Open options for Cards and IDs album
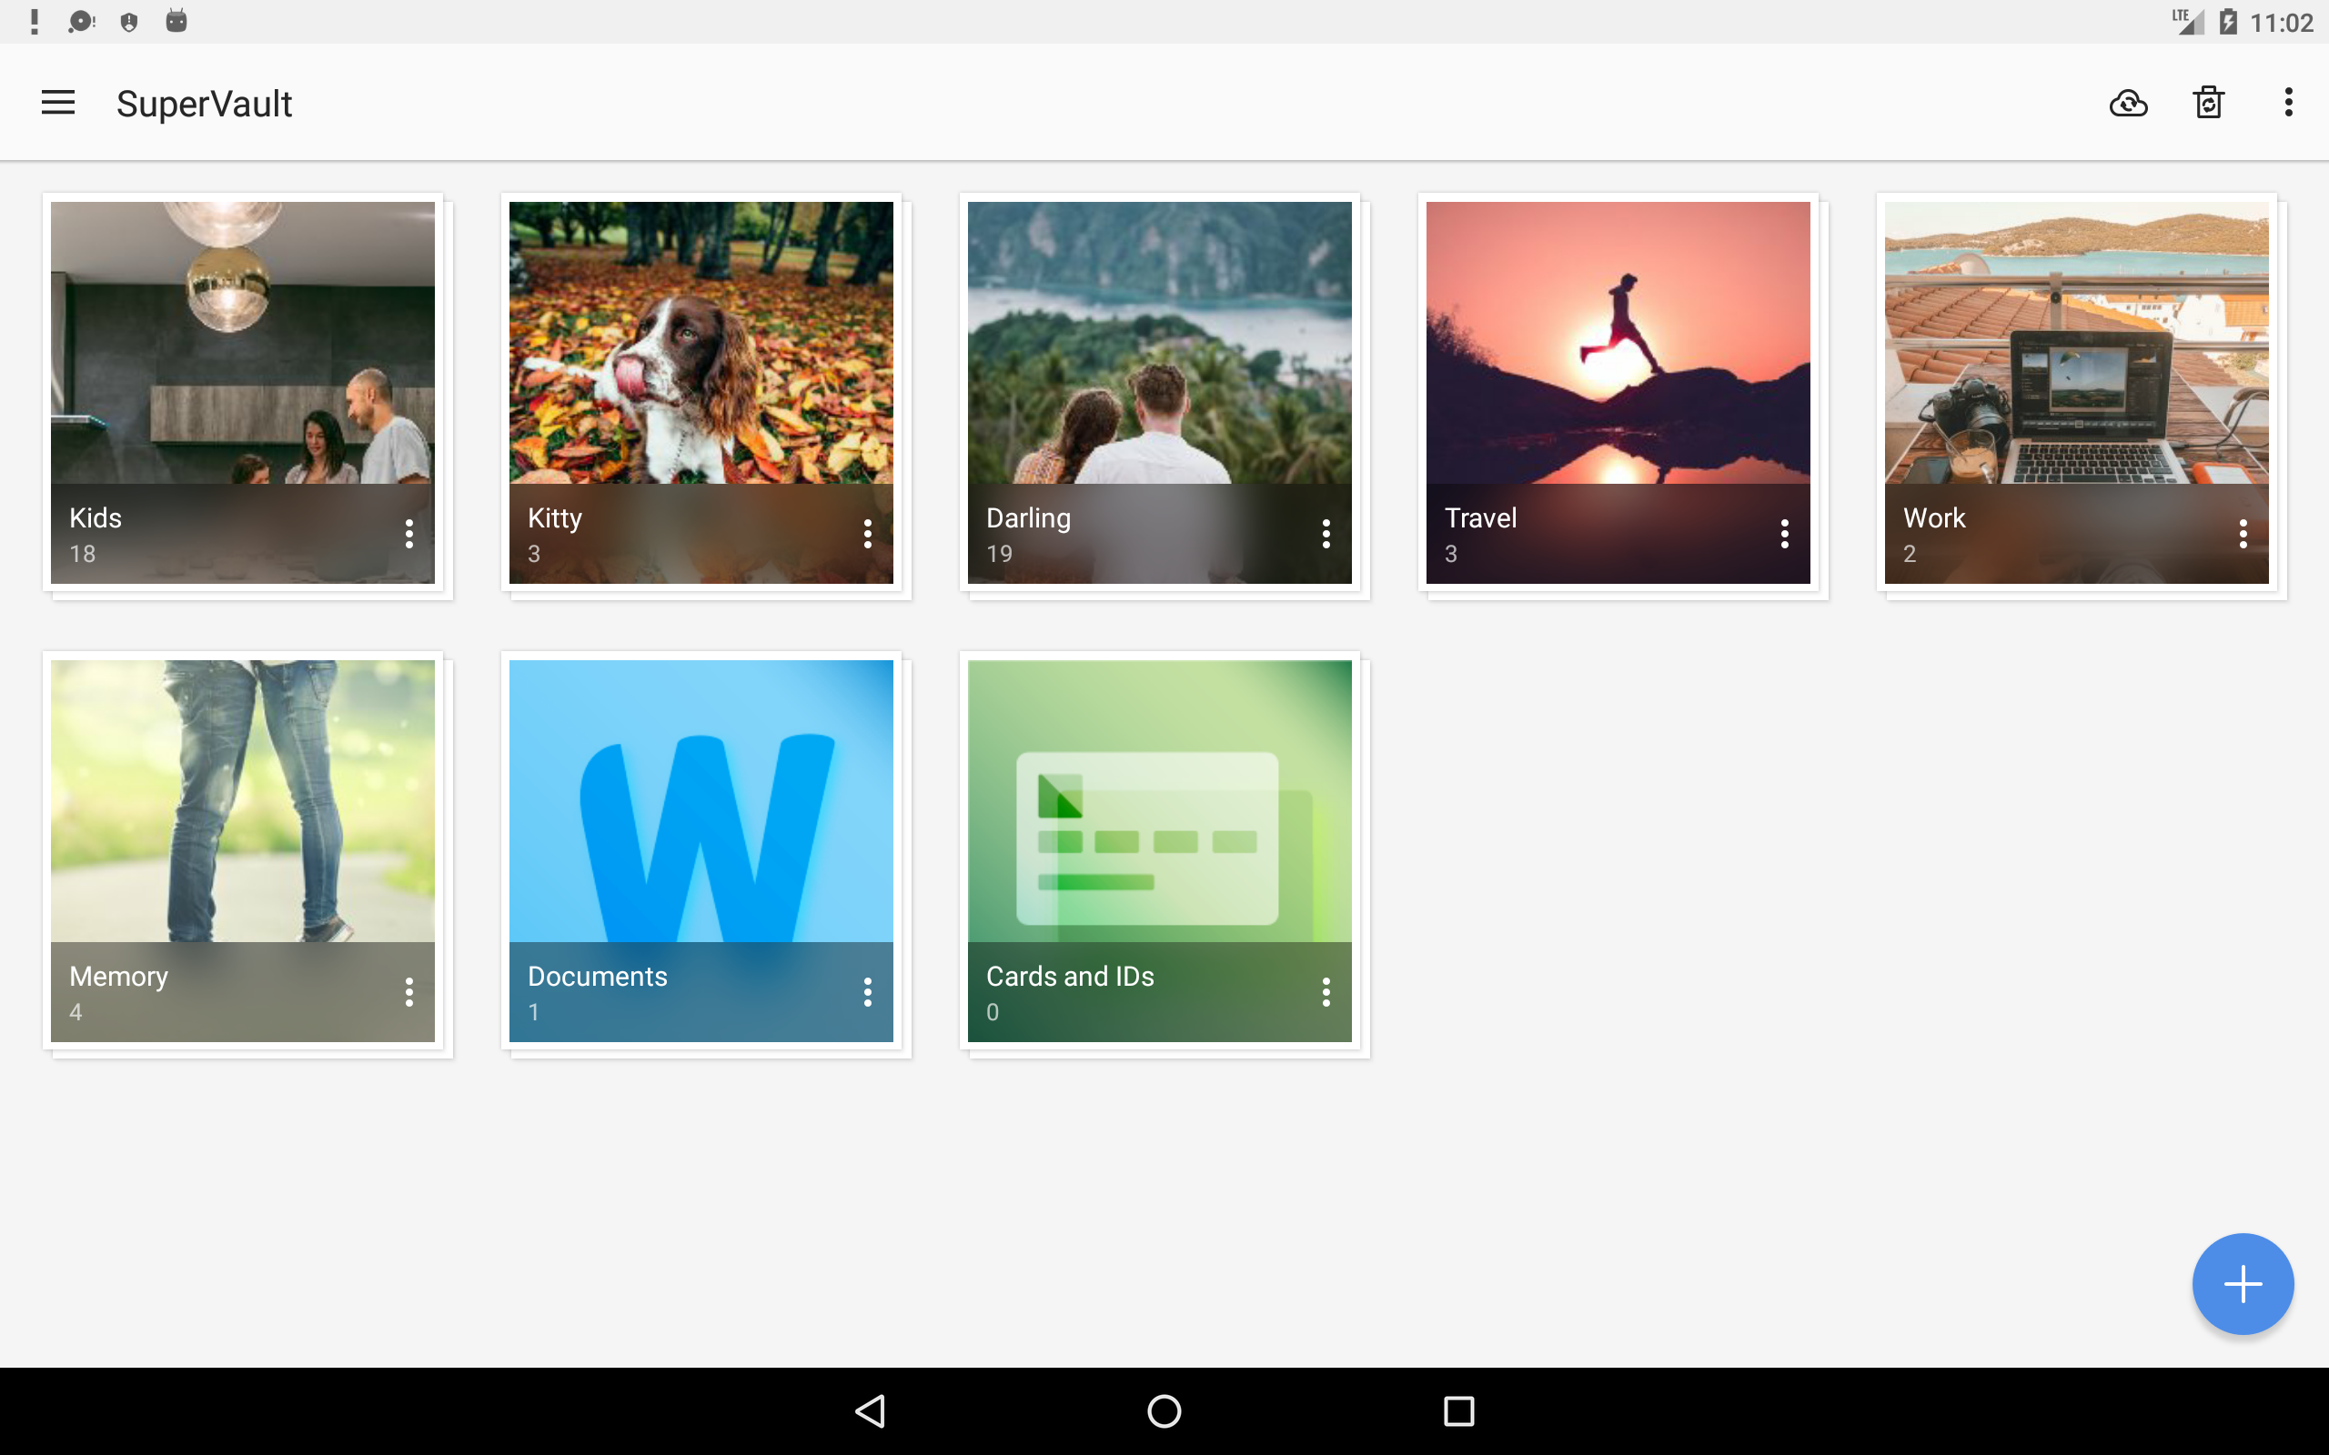Image resolution: width=2329 pixels, height=1455 pixels. [1326, 992]
